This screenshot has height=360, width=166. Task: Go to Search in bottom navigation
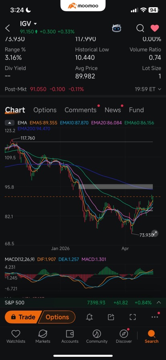(x=152, y=337)
